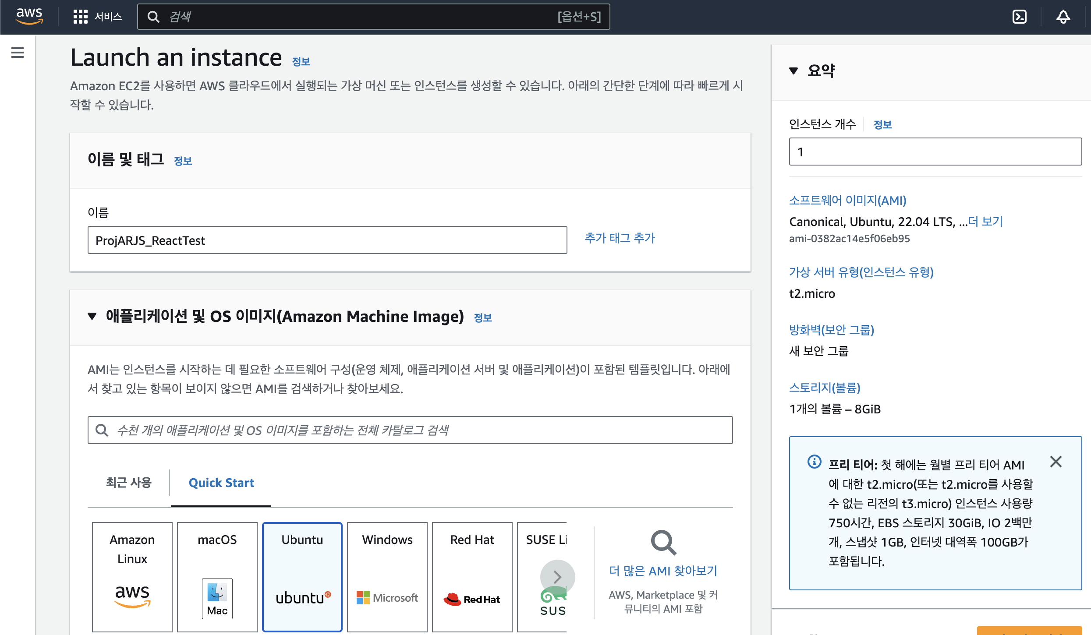Open the Services grid menu

(81, 17)
